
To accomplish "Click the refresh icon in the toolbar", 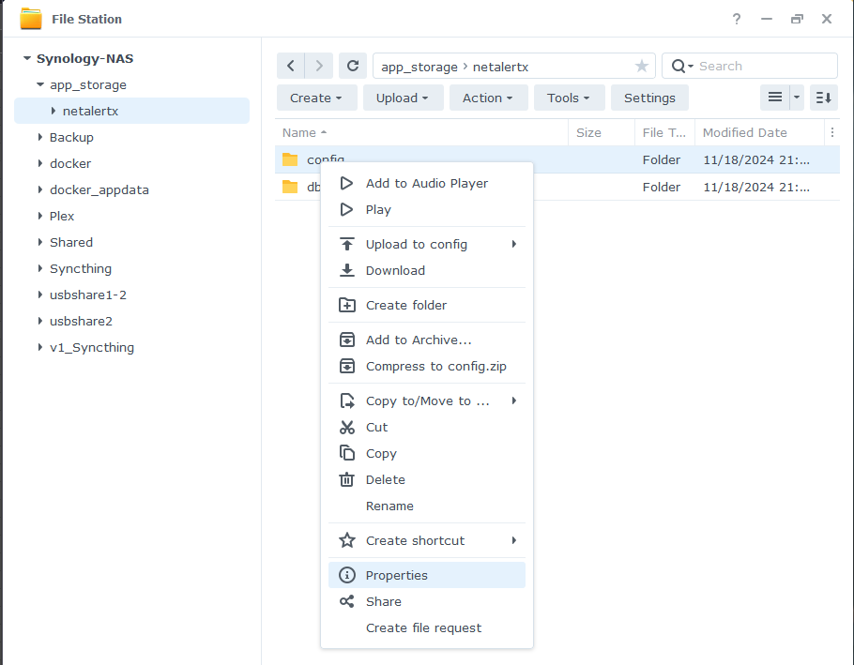I will point(353,66).
